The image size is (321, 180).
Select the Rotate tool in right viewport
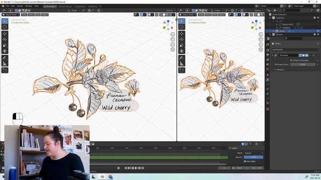click(x=182, y=39)
